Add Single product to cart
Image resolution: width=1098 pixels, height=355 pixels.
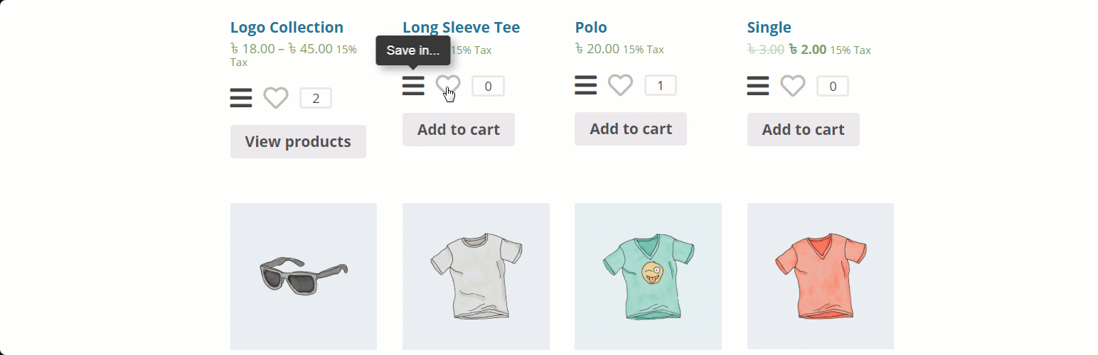tap(804, 129)
